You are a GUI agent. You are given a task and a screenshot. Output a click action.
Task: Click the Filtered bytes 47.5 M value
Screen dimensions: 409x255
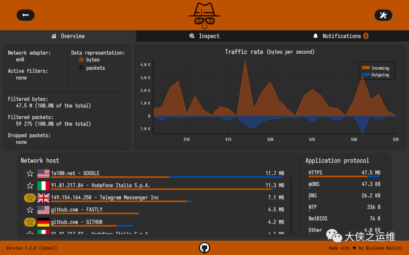point(53,106)
